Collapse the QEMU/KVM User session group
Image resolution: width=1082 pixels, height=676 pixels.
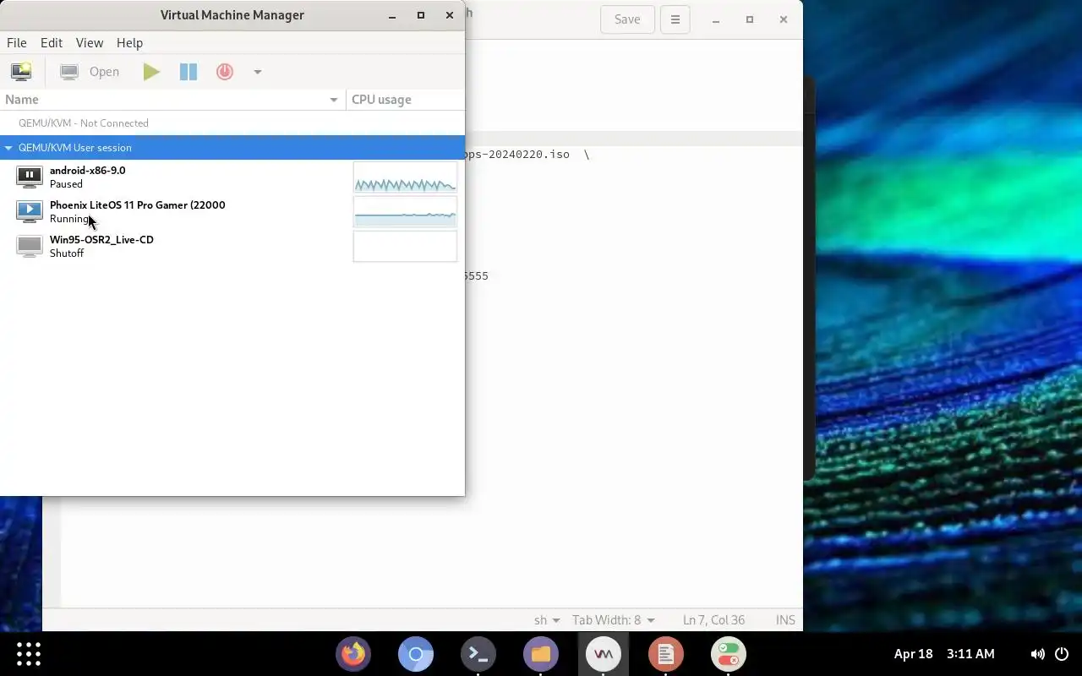pyautogui.click(x=8, y=148)
